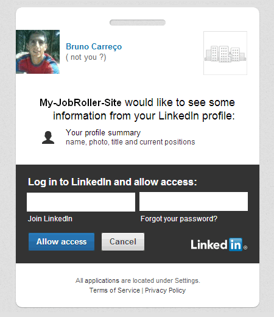Viewport: 274px width, 317px height.
Task: Click the My-JobRoller-Site application name
Action: click(80, 102)
